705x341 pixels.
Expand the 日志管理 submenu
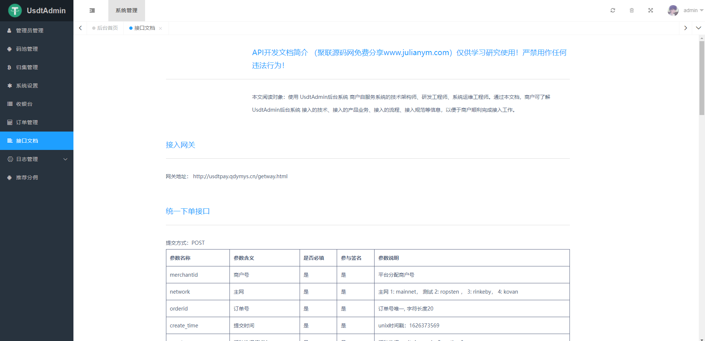(x=37, y=159)
